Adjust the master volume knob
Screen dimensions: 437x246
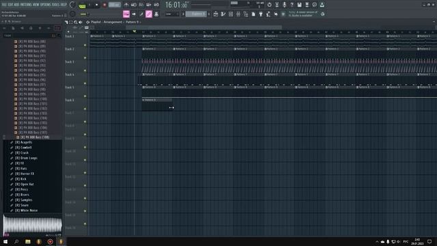(x=72, y=5)
